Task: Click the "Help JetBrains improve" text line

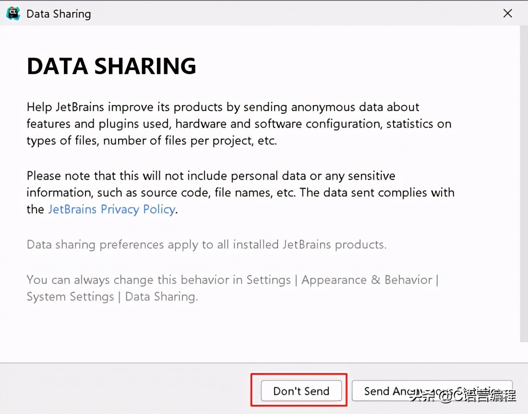Action: pyautogui.click(x=223, y=107)
